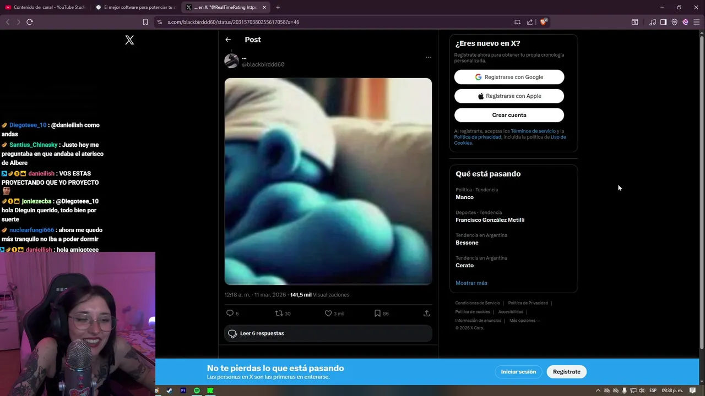The height and width of the screenshot is (396, 705).
Task: Click Registrarse con Apple button
Action: click(x=509, y=96)
